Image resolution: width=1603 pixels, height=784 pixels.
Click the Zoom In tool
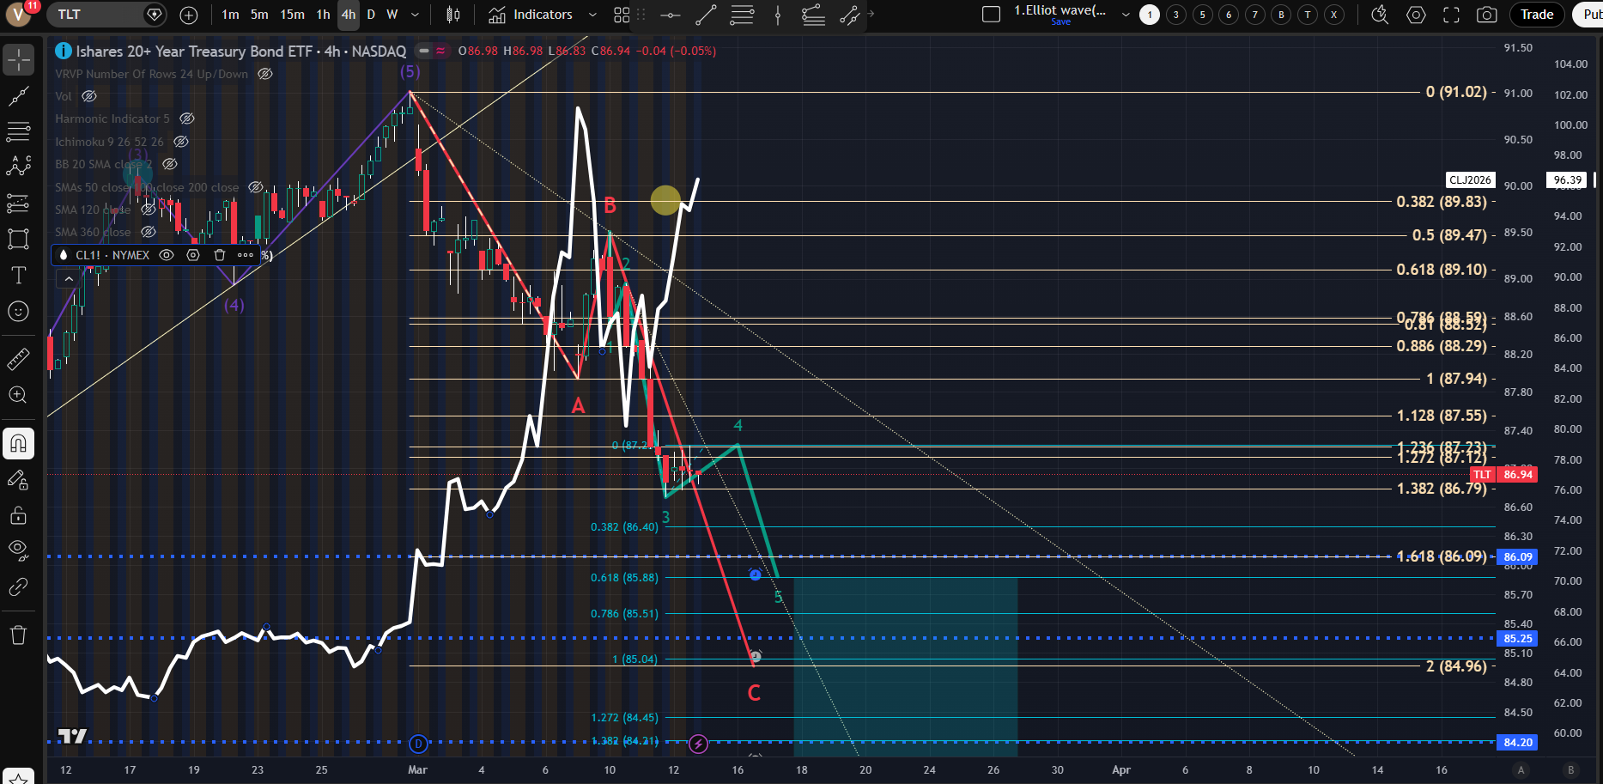pos(18,395)
